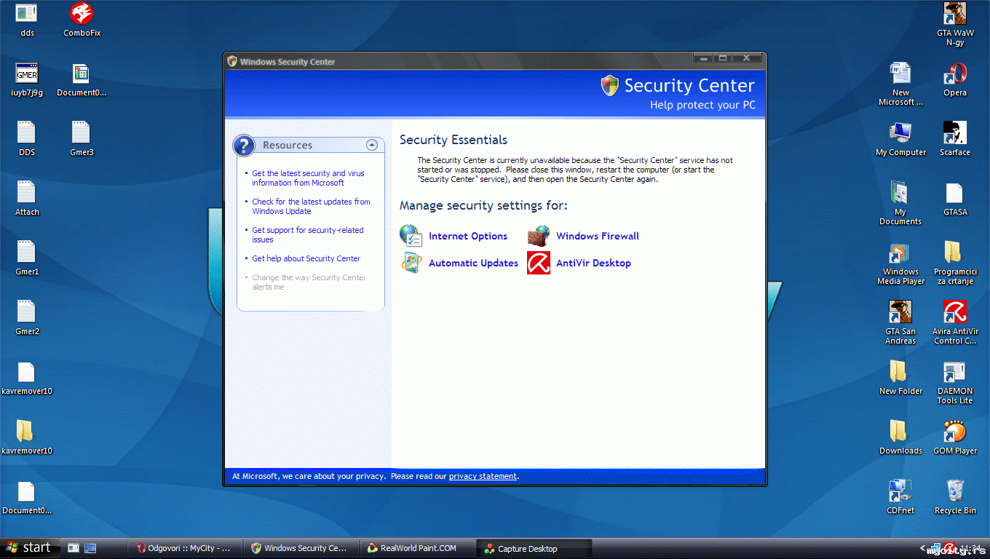Click the Show Desktop Quick Launch icon
This screenshot has height=559, width=990.
pos(91,548)
